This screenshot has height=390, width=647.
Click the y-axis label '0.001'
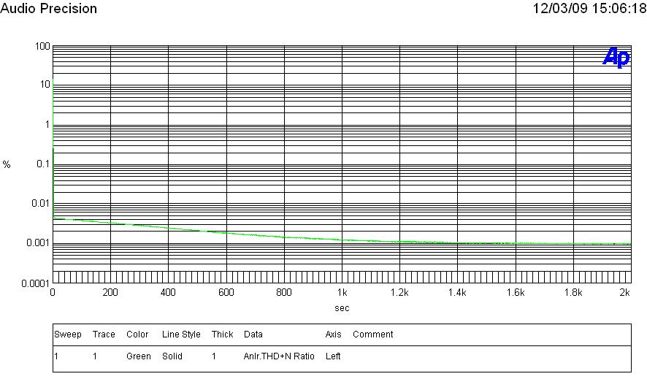39,242
